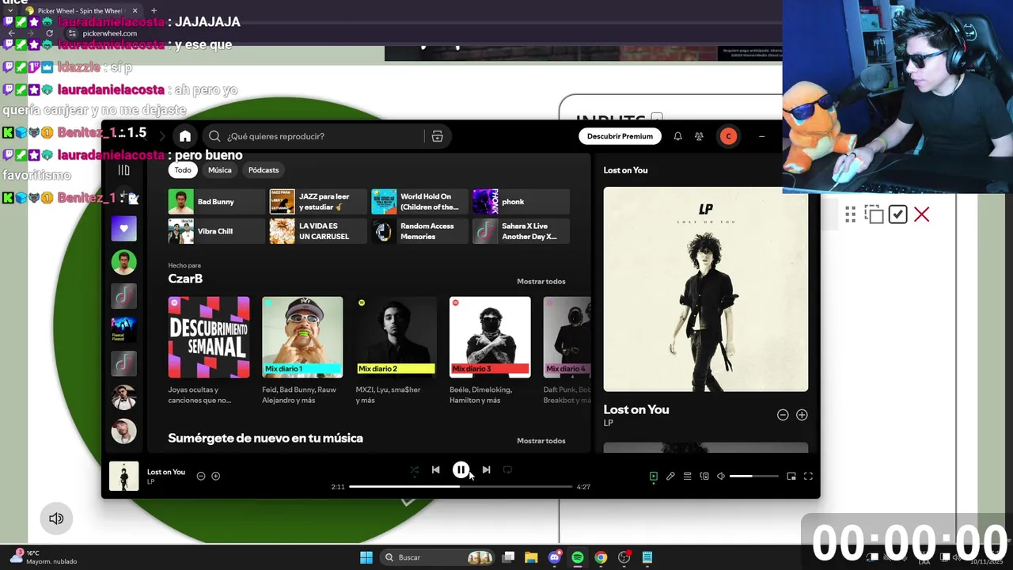Open Windows Start menu

tap(366, 557)
